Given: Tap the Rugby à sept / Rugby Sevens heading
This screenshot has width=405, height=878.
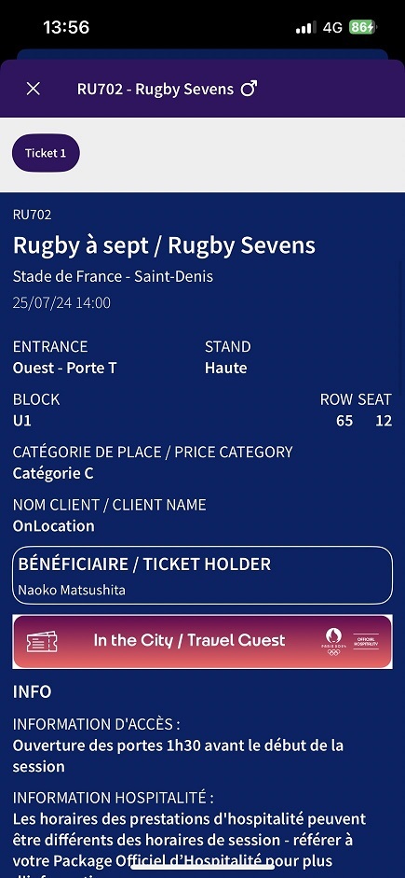Looking at the screenshot, I should click(x=164, y=245).
